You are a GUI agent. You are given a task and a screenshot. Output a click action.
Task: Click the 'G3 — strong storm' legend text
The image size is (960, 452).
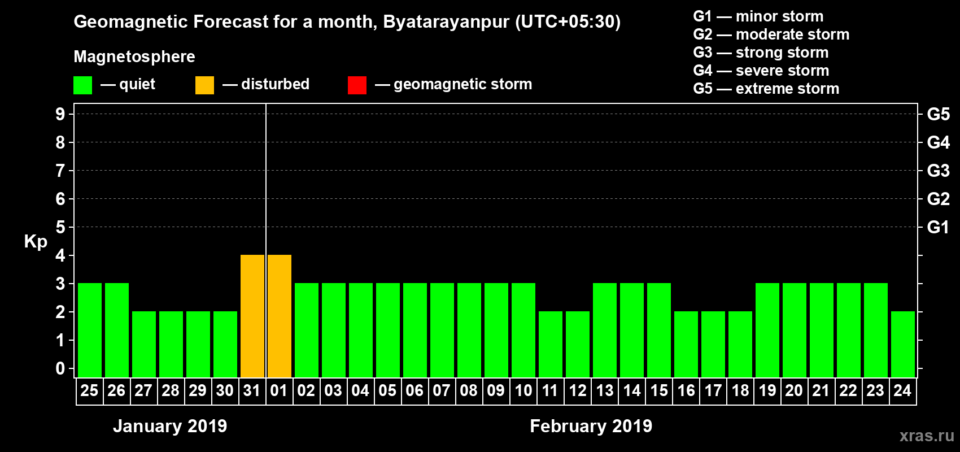[761, 53]
